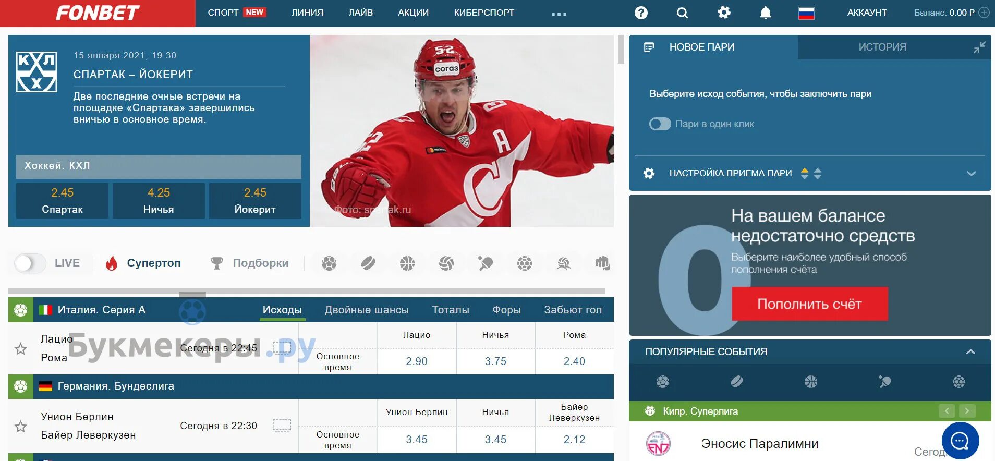
Task: Collapse Italy Serie A football section icon
Action: tap(21, 310)
